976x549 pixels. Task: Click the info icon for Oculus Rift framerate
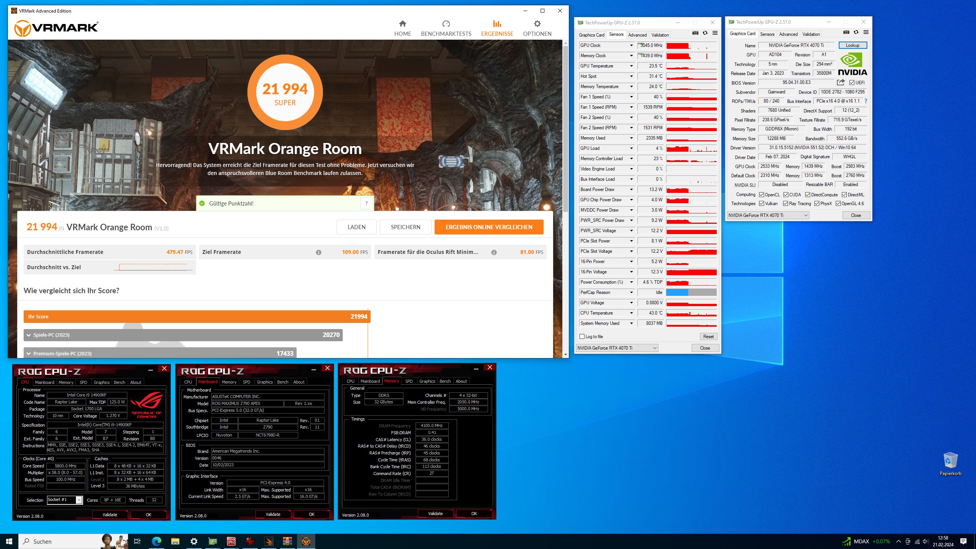point(494,252)
